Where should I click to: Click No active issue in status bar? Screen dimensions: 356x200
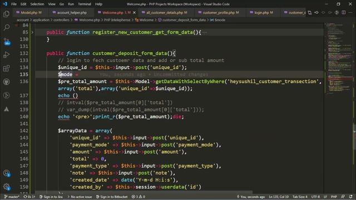80,197
